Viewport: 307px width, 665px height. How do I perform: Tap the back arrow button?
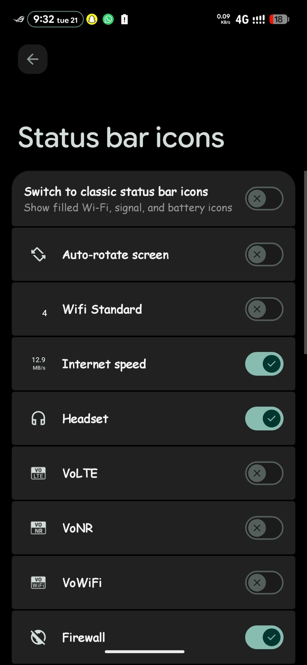(33, 59)
